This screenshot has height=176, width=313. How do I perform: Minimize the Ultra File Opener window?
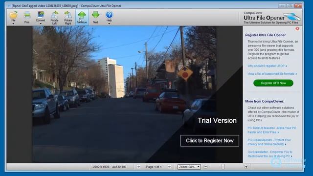click(282, 6)
